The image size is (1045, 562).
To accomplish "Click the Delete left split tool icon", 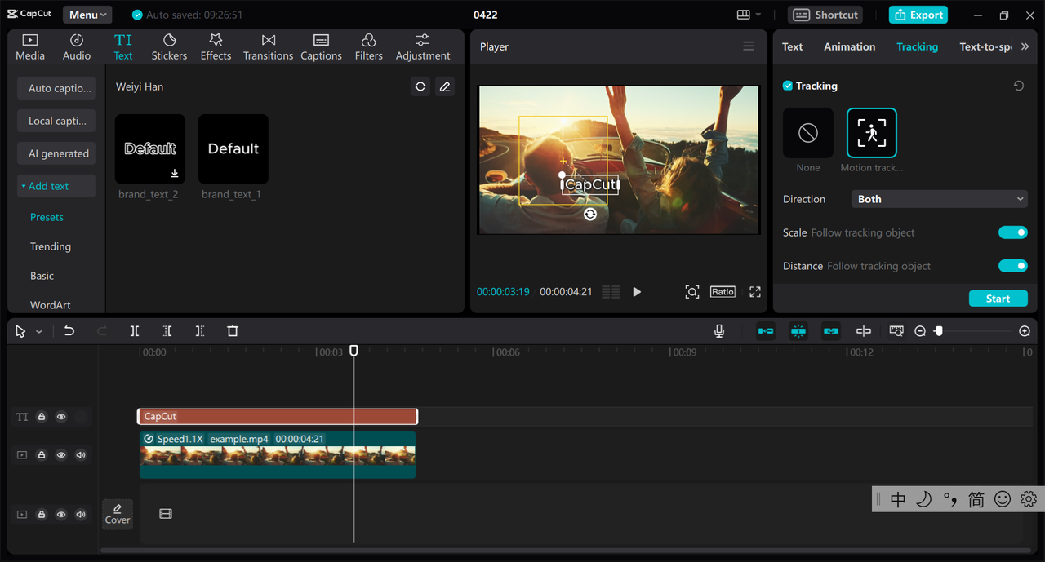I will click(x=167, y=331).
